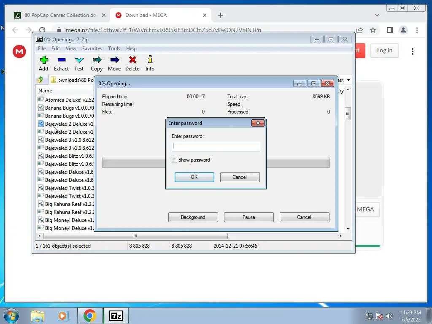Open the File menu in 7-Zip
This screenshot has height=324, width=432.
[x=42, y=49]
